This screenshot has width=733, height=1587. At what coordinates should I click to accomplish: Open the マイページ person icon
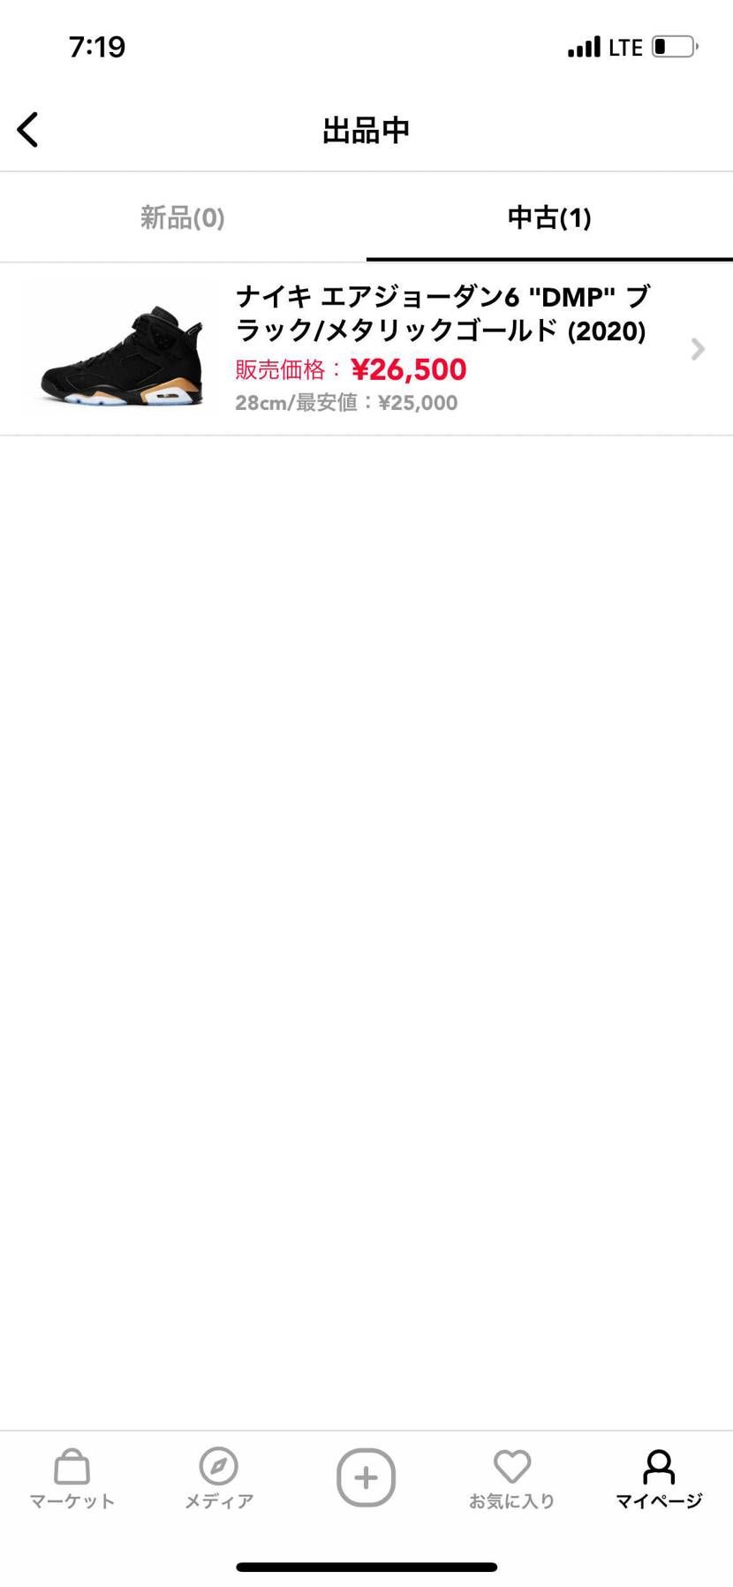point(659,1467)
